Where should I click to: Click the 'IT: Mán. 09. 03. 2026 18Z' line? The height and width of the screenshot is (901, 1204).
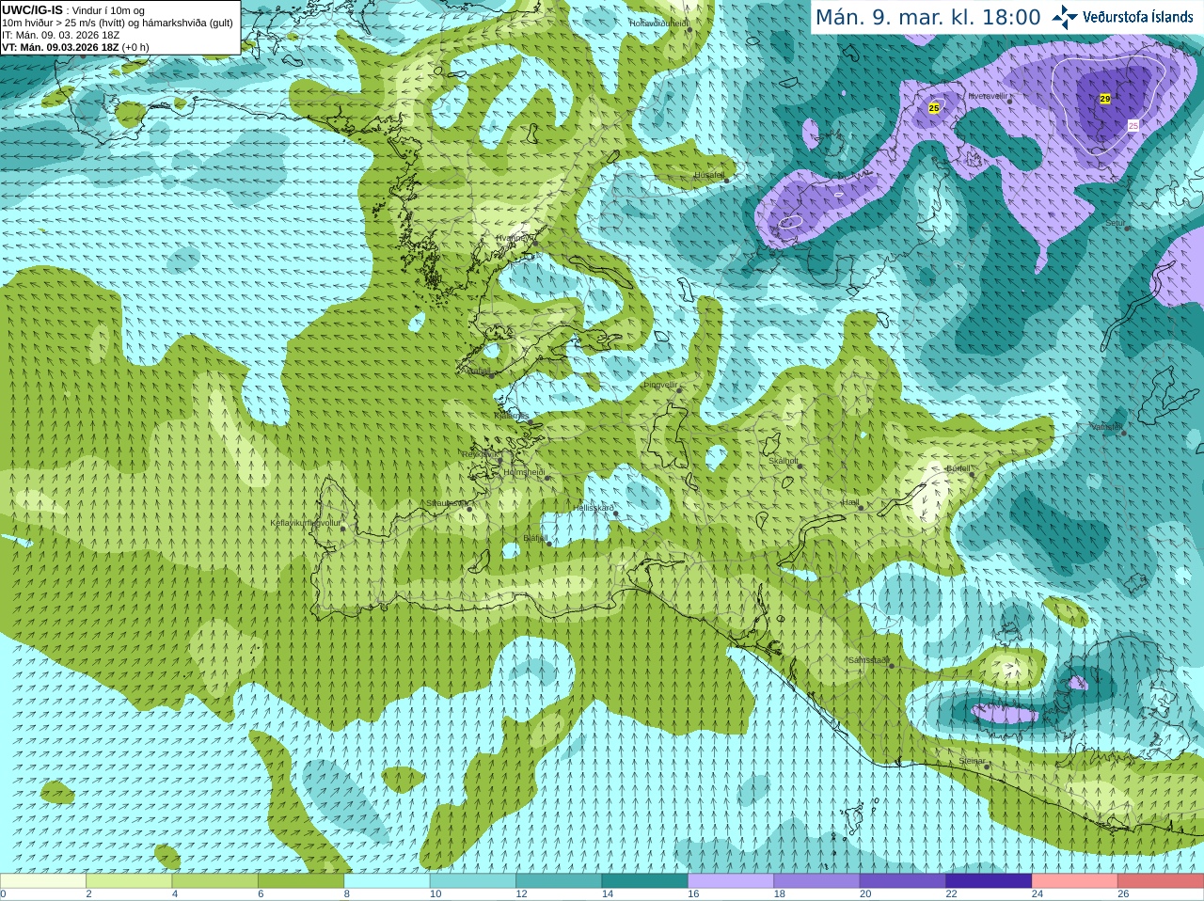coord(60,35)
